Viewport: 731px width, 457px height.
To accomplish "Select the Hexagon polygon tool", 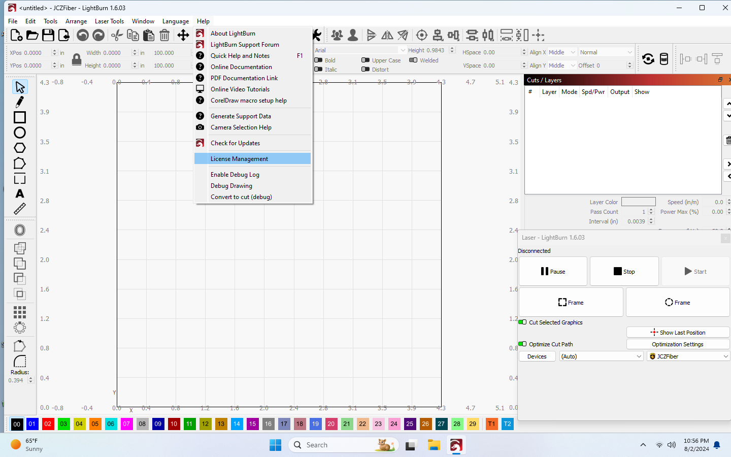I will (x=20, y=148).
